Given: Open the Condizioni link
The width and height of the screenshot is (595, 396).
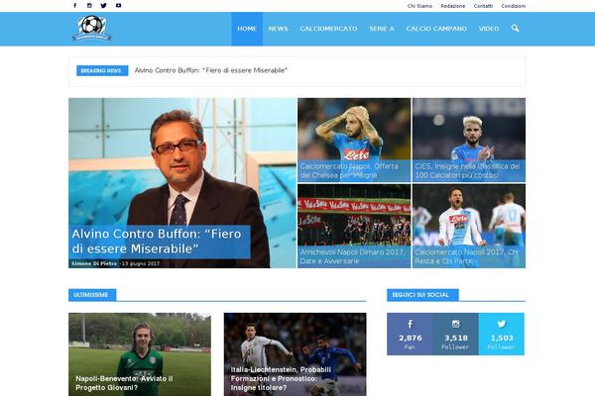Looking at the screenshot, I should coord(513,6).
